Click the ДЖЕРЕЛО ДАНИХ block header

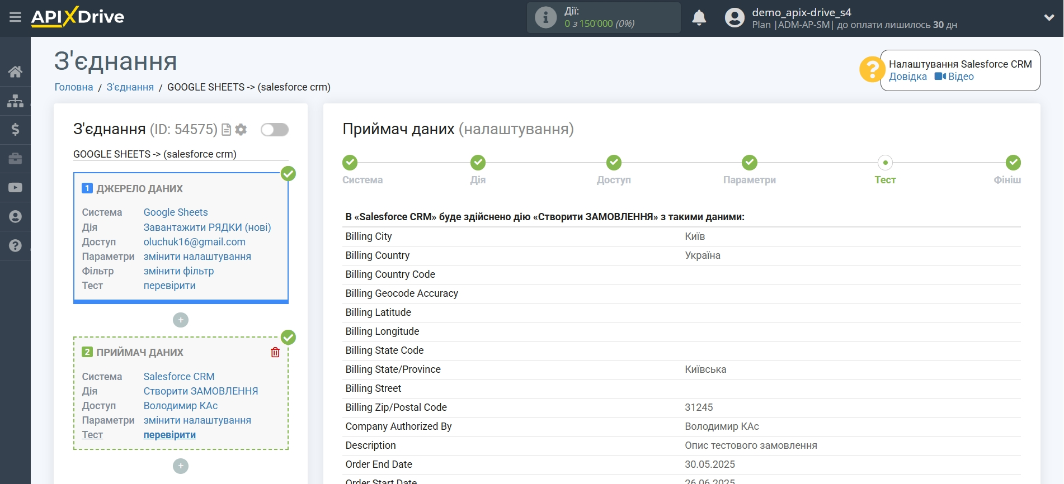click(x=139, y=189)
